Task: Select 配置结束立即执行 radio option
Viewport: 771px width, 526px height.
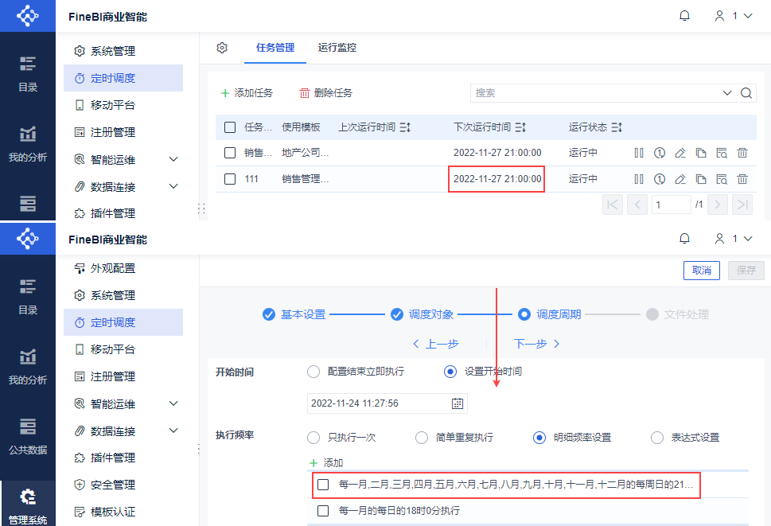Action: click(x=313, y=372)
